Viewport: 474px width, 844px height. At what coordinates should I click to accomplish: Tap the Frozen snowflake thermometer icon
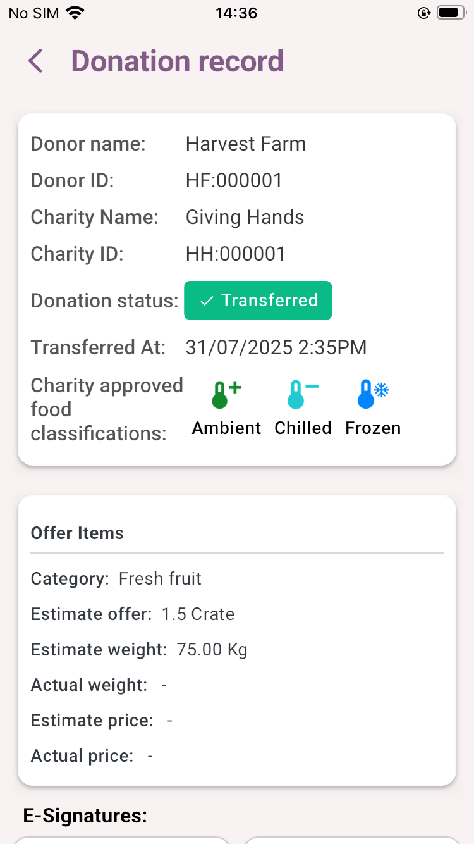[x=372, y=394]
